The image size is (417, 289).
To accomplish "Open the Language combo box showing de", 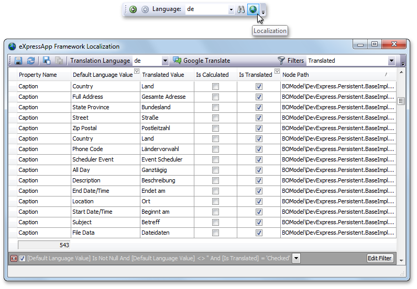I will pos(210,9).
